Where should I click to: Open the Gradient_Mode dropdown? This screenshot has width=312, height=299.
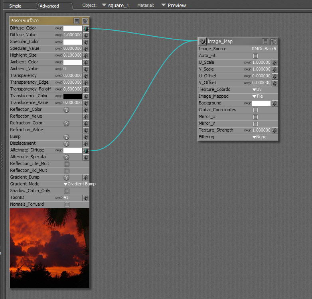point(79,184)
